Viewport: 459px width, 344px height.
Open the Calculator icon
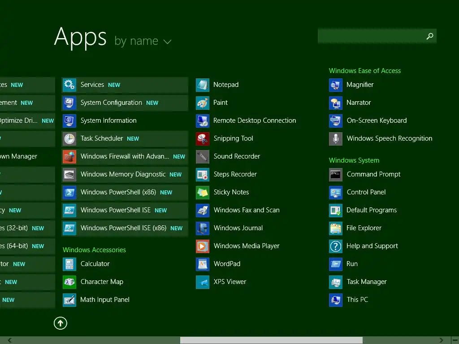pos(69,264)
